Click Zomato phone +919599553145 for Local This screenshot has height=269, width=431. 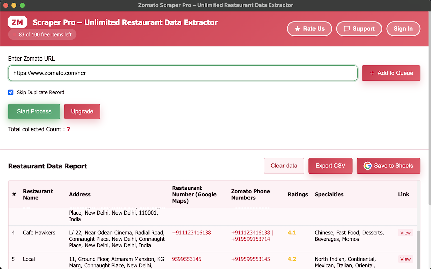[251, 259]
